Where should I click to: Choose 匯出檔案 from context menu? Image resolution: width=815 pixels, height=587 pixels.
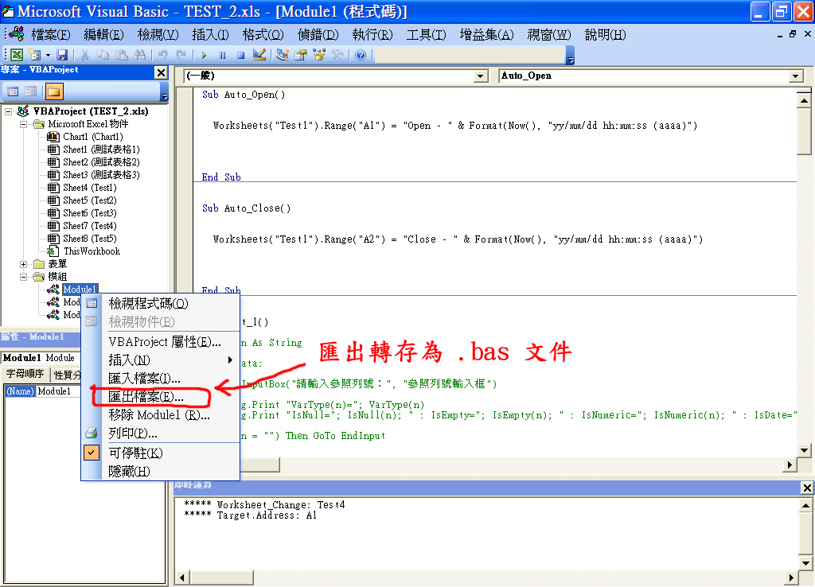pos(161,397)
